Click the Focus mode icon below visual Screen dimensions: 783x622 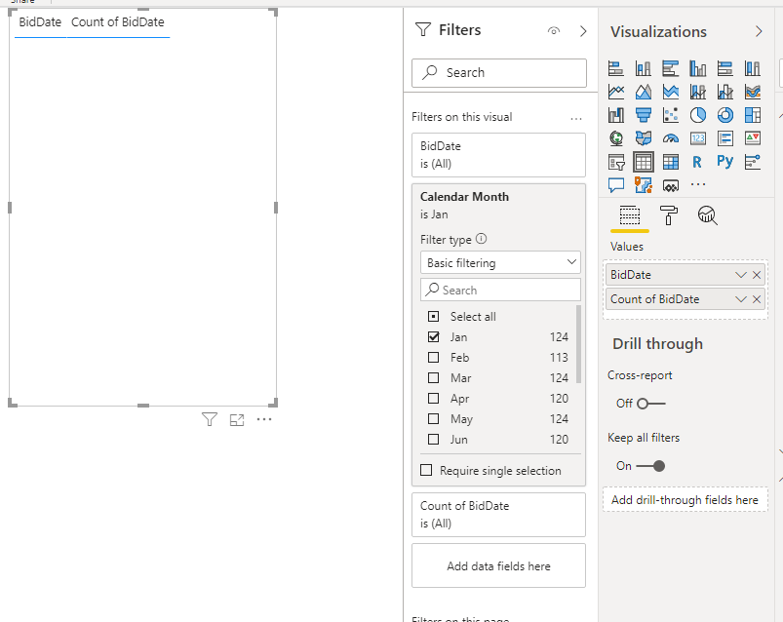point(237,420)
